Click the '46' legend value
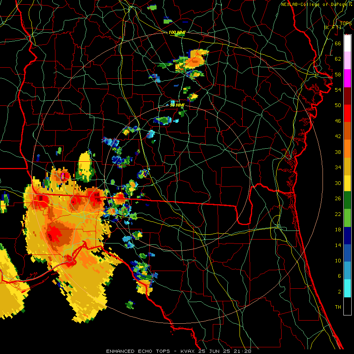The width and height of the screenshot is (354, 354). click(x=338, y=121)
